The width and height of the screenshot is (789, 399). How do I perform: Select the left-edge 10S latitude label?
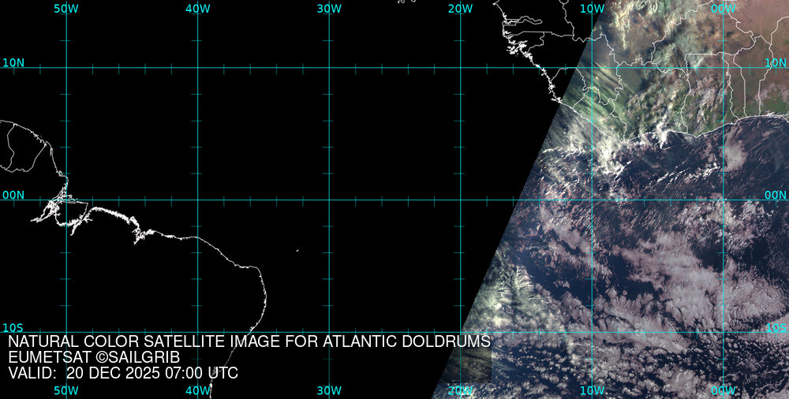click(x=13, y=327)
